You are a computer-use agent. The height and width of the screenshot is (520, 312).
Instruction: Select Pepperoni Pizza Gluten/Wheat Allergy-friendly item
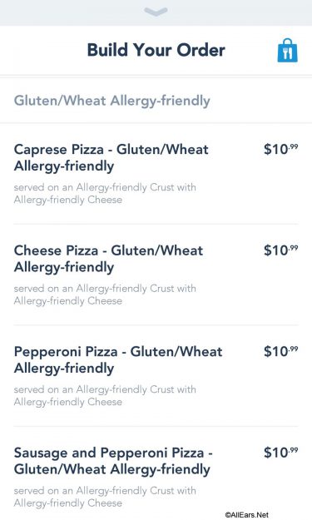click(156, 376)
